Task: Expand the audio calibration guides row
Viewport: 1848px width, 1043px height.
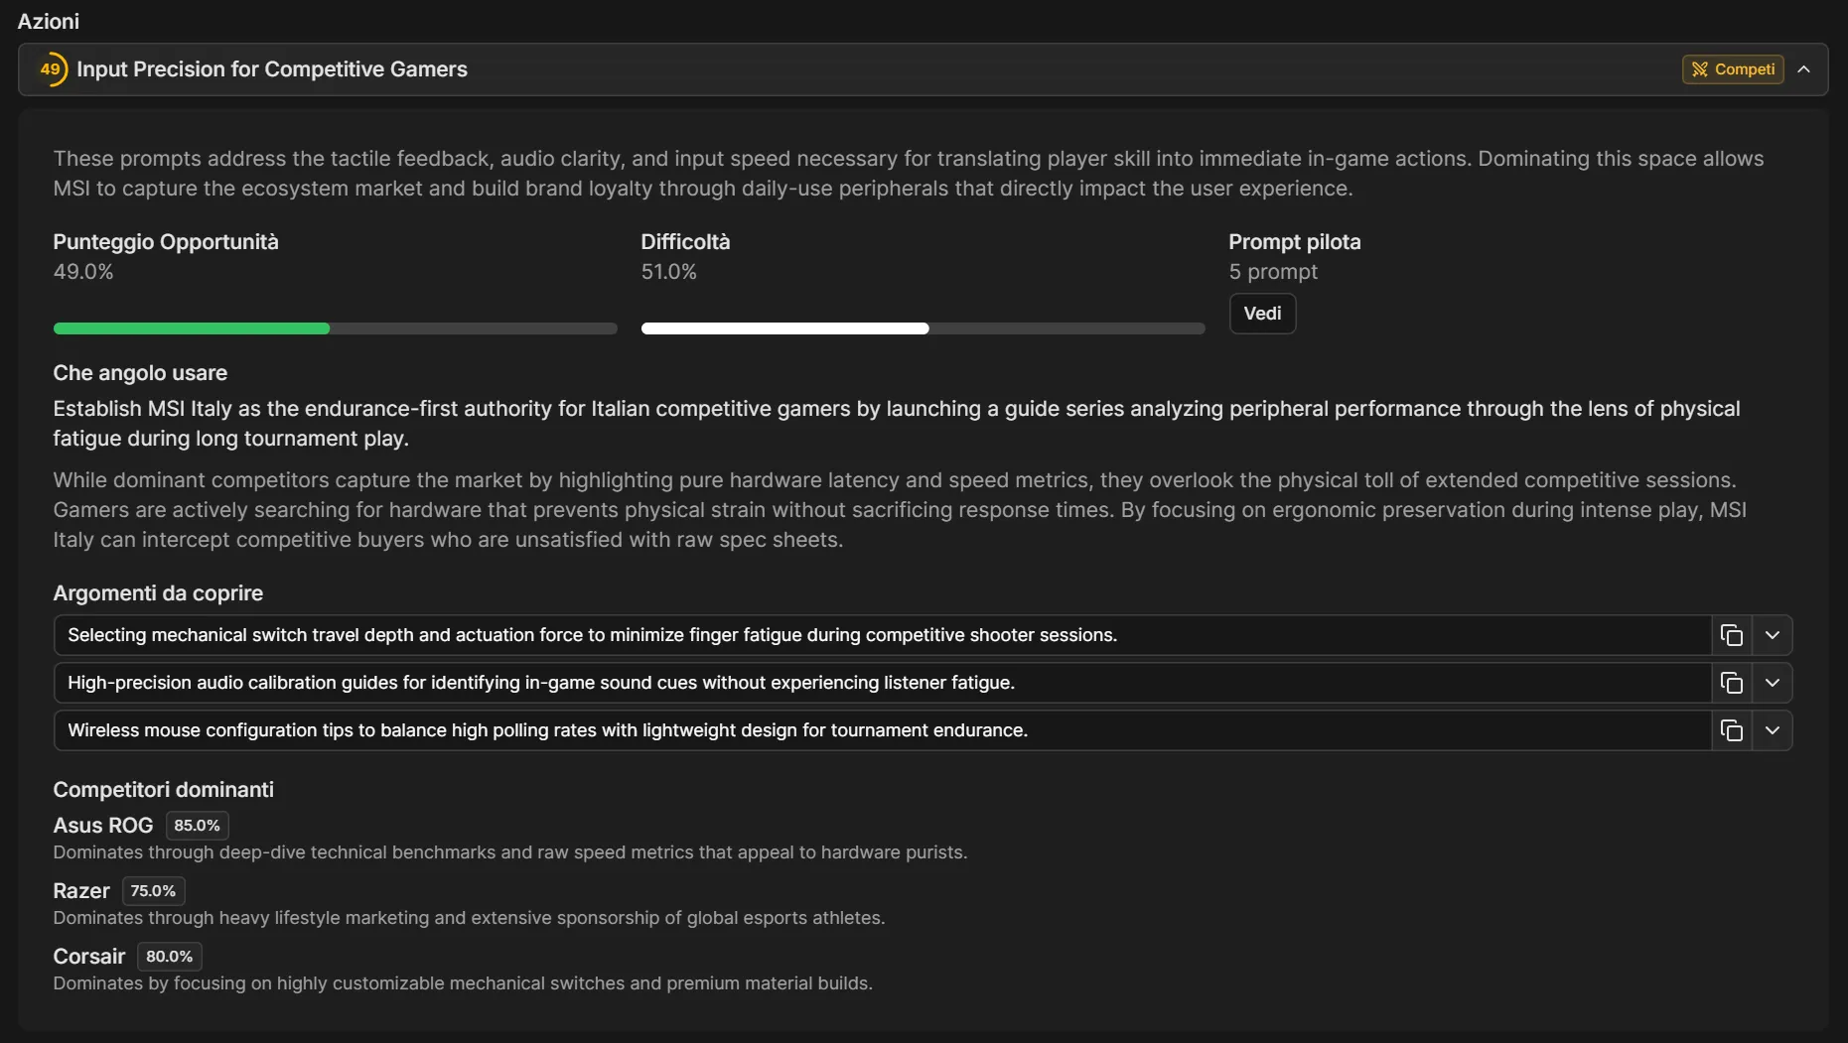Action: [x=1772, y=683]
